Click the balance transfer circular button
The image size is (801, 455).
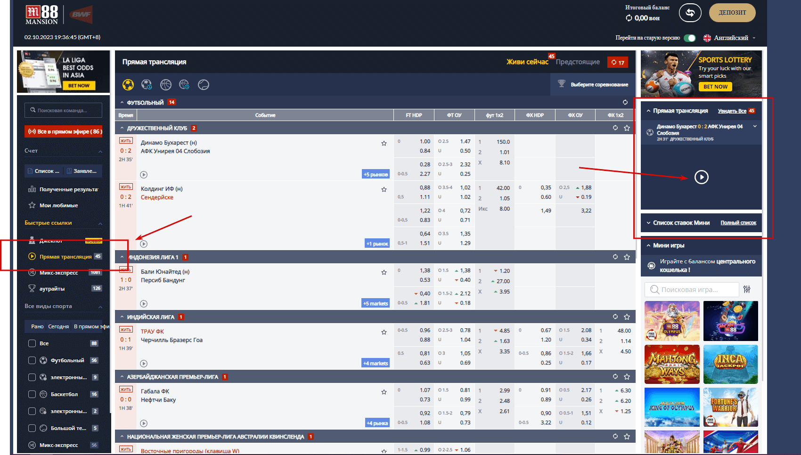(690, 13)
